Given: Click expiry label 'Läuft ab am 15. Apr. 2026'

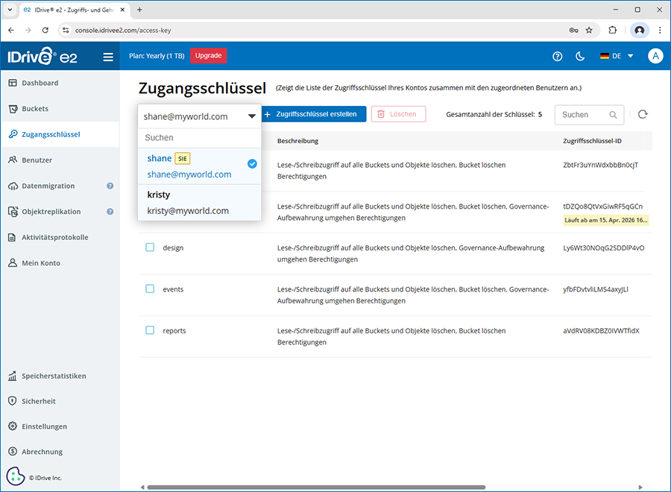Looking at the screenshot, I should [x=606, y=221].
